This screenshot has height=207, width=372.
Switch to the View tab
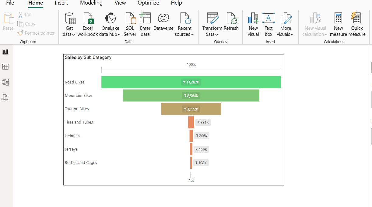(x=120, y=3)
